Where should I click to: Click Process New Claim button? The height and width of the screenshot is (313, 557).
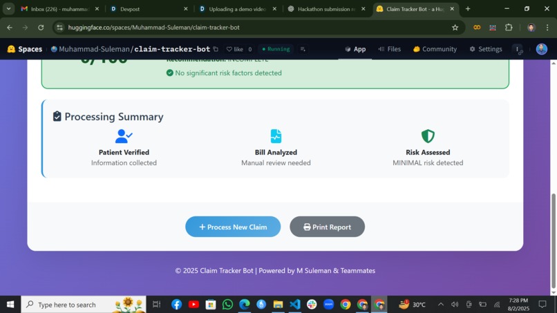coord(233,227)
